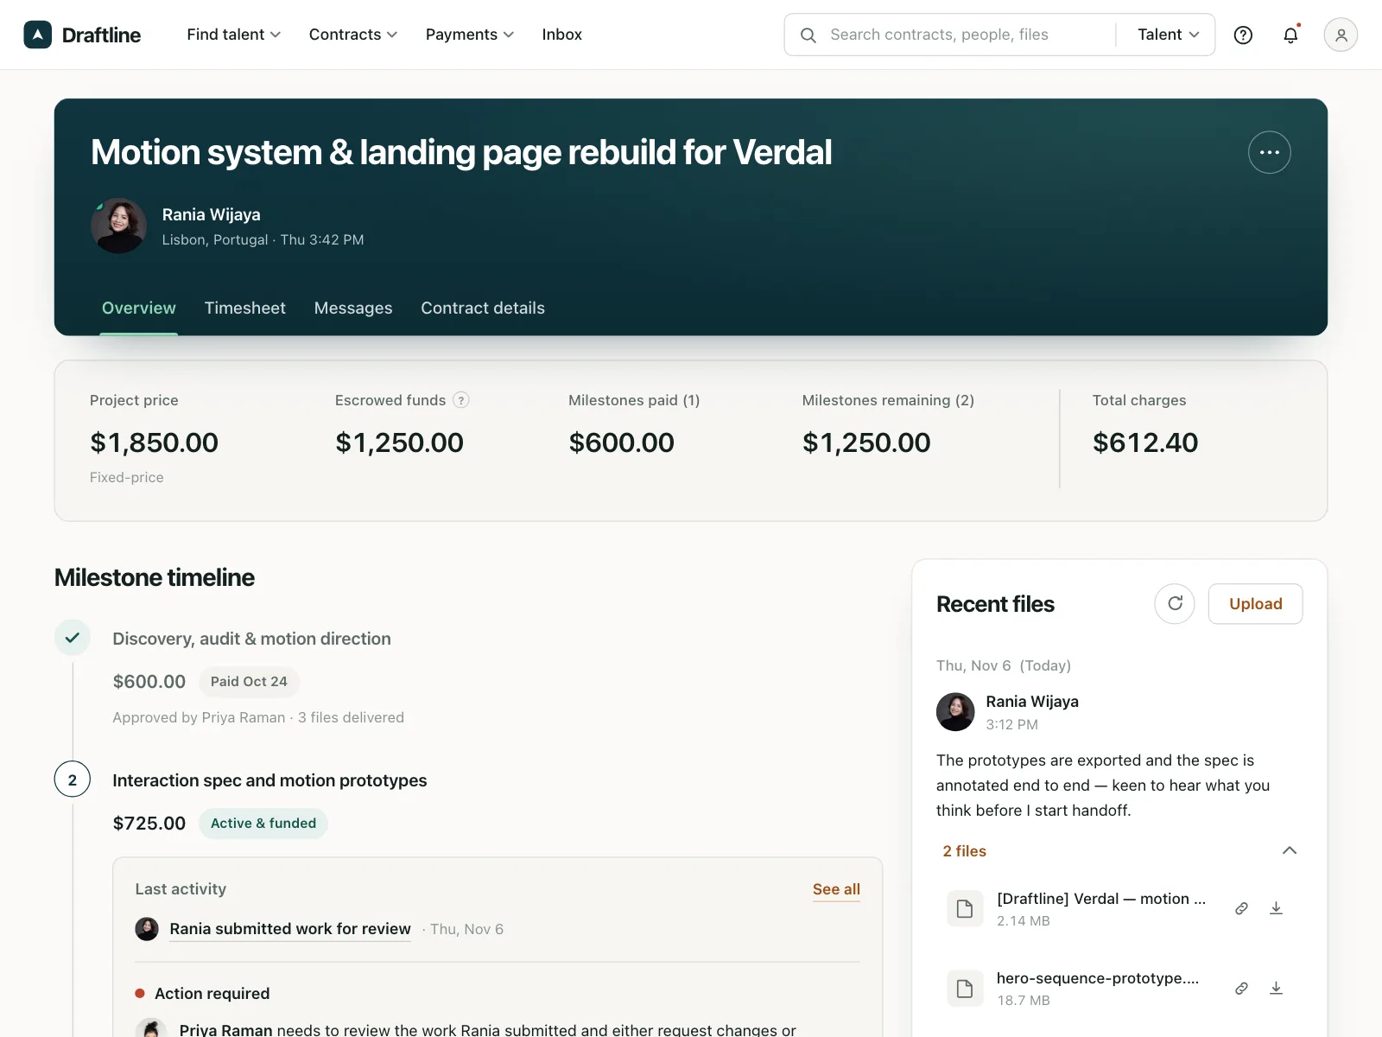The width and height of the screenshot is (1382, 1037).
Task: Click the Verdal motion file document icon
Action: (965, 908)
